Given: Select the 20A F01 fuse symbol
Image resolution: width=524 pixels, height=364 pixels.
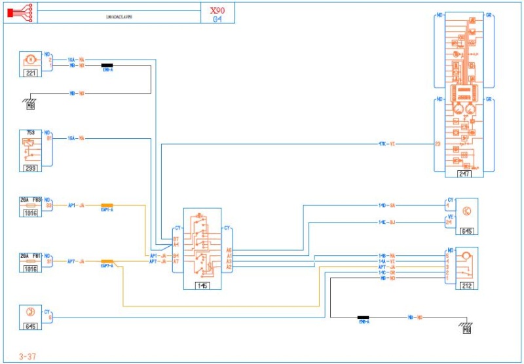Looking at the screenshot, I should tap(30, 262).
